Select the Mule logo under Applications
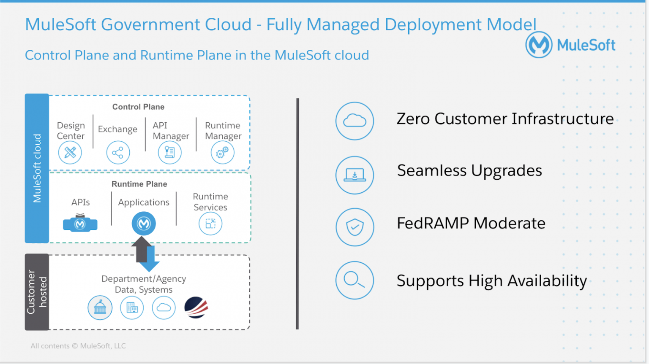Image resolution: width=649 pixels, height=364 pixels. [143, 224]
